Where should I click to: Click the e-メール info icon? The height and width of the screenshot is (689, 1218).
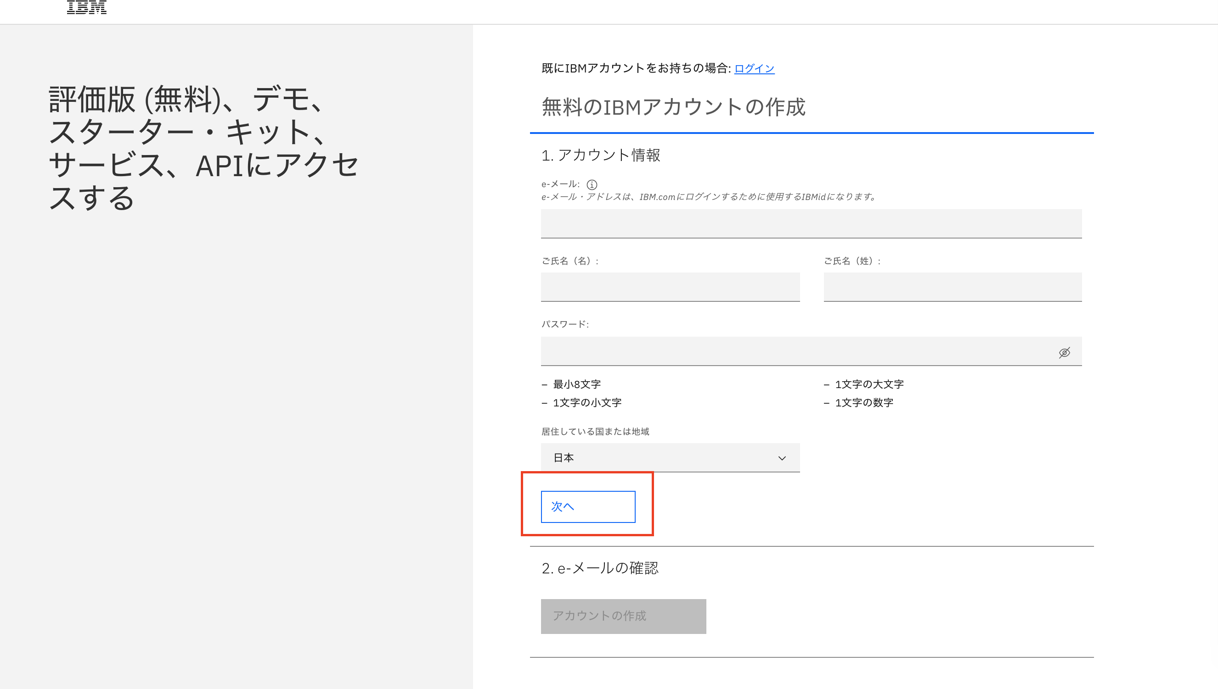592,184
